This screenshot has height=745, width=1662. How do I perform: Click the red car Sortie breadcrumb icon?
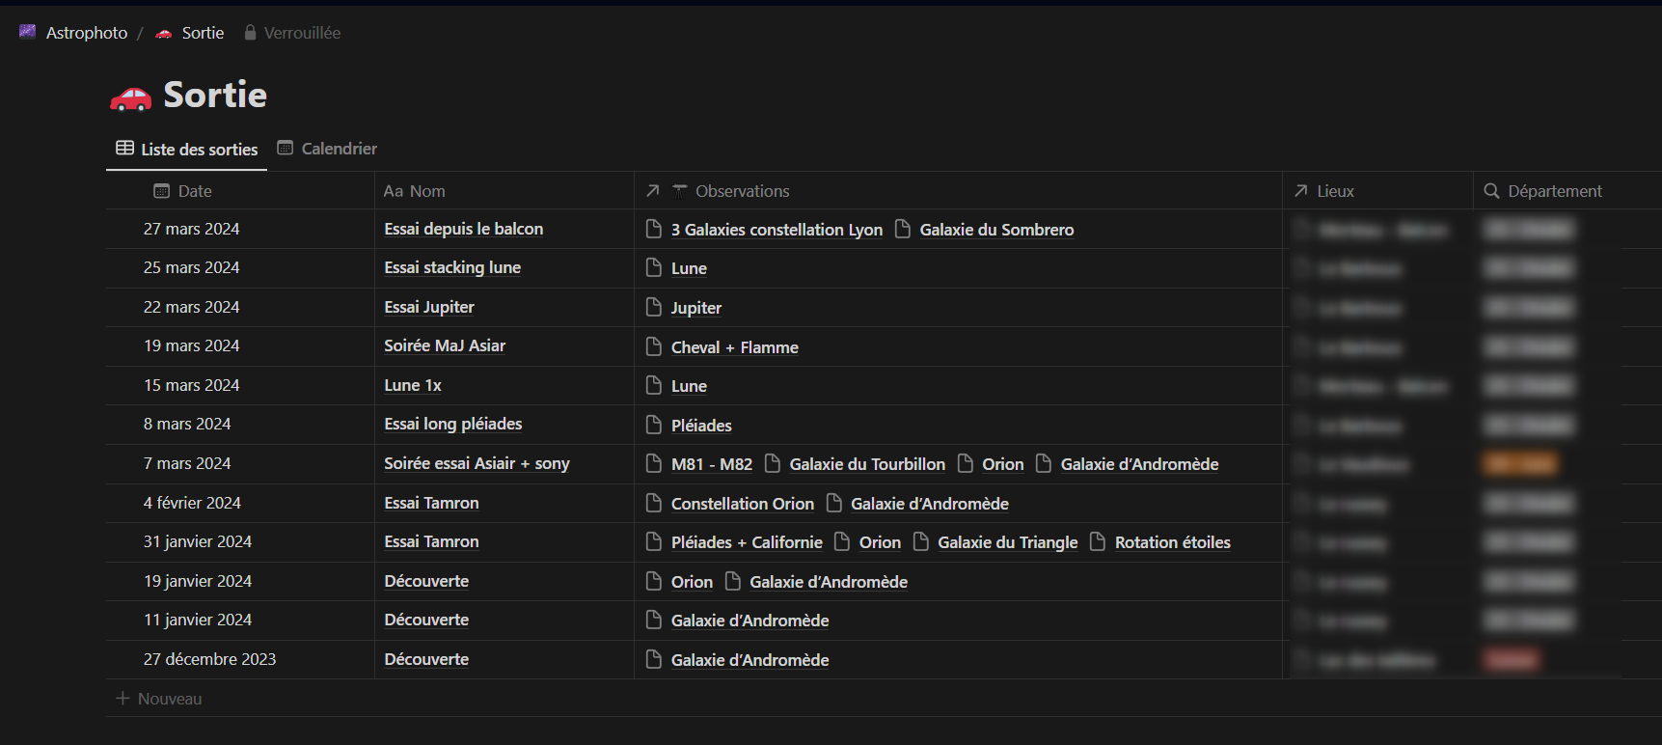(164, 33)
